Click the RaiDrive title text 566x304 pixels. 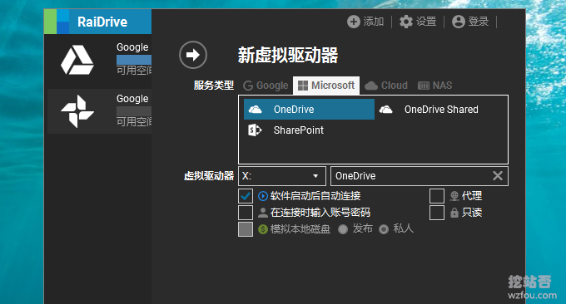pyautogui.click(x=102, y=22)
